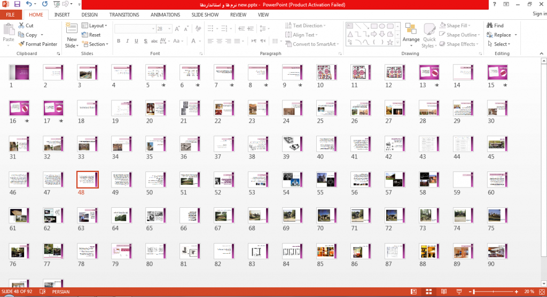Open the TRANSITIONS ribbon tab
Screen dimensions: 547x297
(x=124, y=14)
